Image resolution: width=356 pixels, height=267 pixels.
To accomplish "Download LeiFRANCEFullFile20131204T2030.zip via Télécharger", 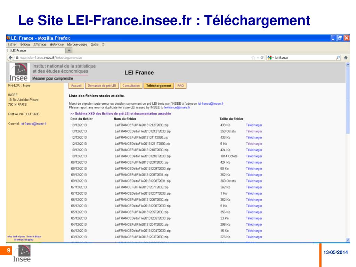I will click(254, 224).
